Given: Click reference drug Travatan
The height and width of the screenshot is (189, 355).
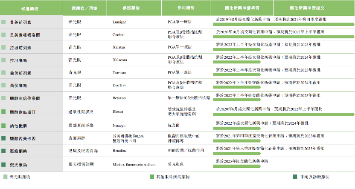Looking at the screenshot, I should 119,73.
